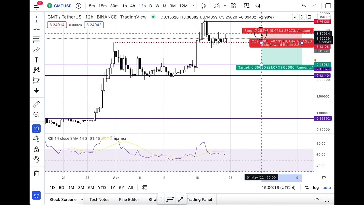Viewport: 364px width, 205px height.
Task: Select the brush drawing tool
Action: [x=36, y=50]
